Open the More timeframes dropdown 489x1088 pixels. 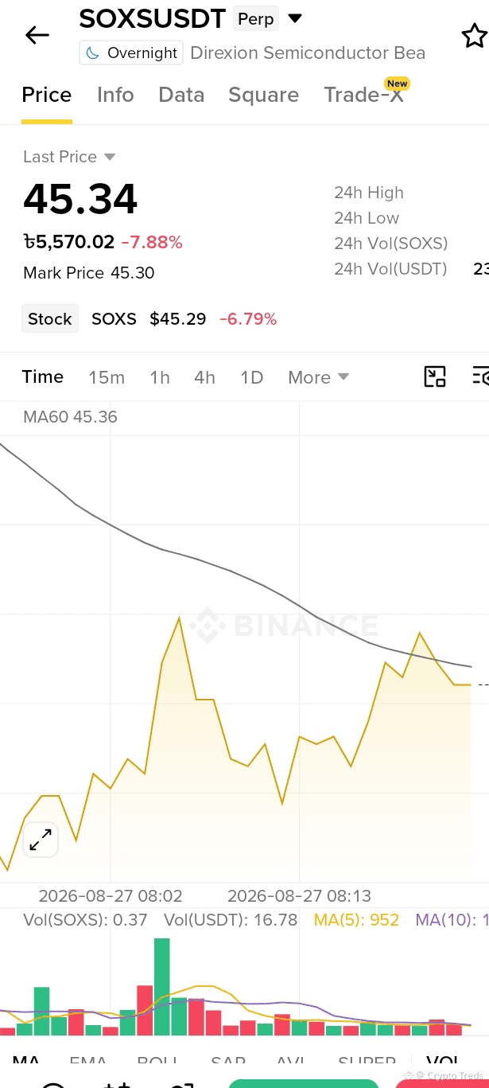[x=318, y=377]
